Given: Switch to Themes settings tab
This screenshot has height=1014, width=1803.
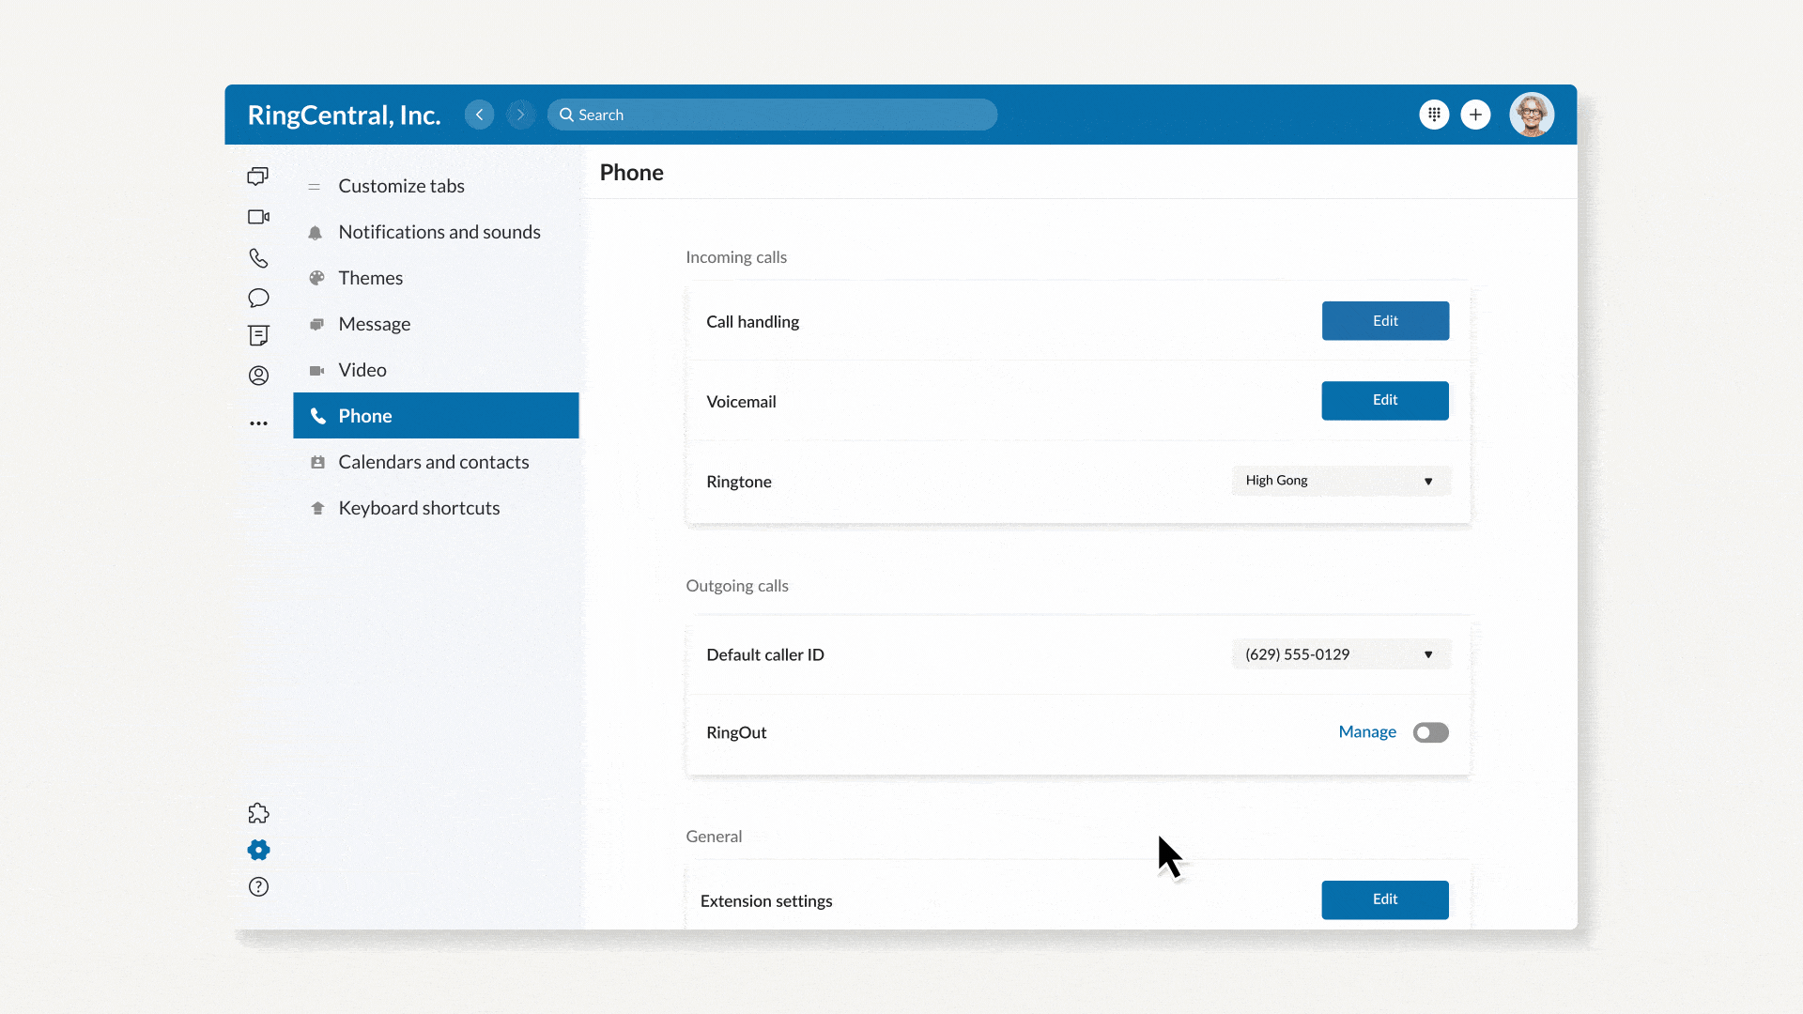Looking at the screenshot, I should click(370, 278).
